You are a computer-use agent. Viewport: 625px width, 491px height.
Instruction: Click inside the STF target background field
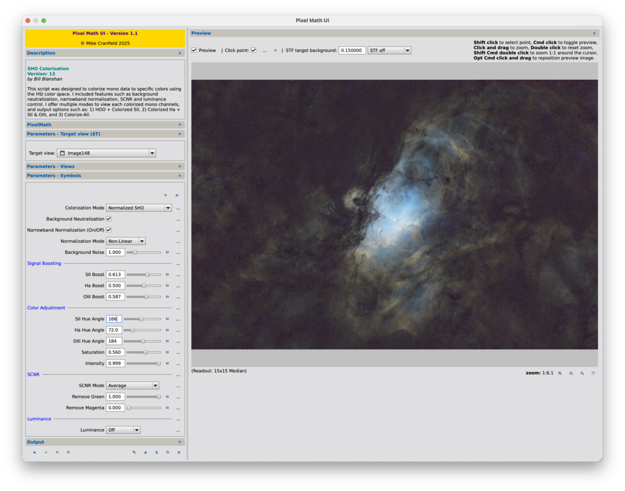click(x=352, y=50)
